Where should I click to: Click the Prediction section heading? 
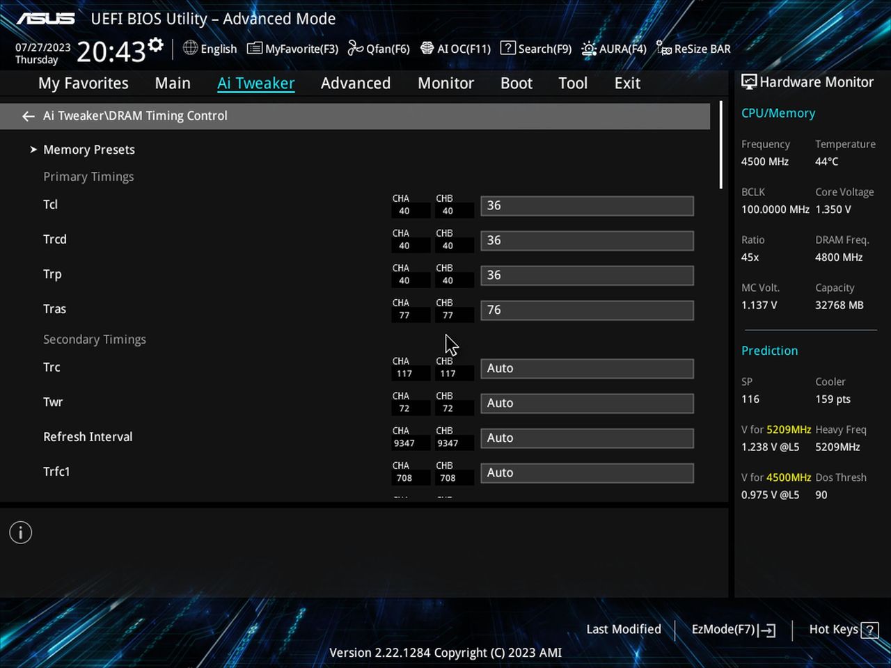tap(769, 351)
